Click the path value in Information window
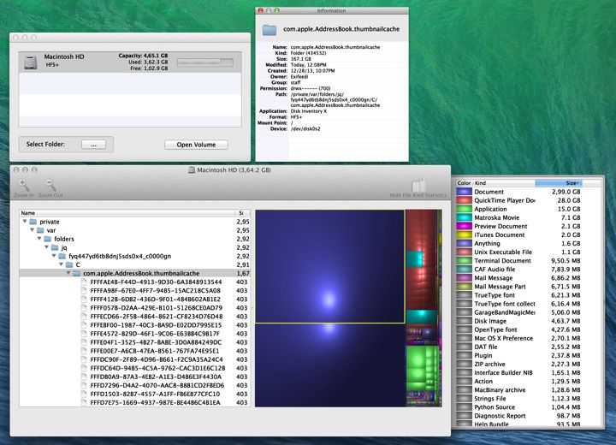Image resolution: width=616 pixels, height=445 pixels. point(335,100)
